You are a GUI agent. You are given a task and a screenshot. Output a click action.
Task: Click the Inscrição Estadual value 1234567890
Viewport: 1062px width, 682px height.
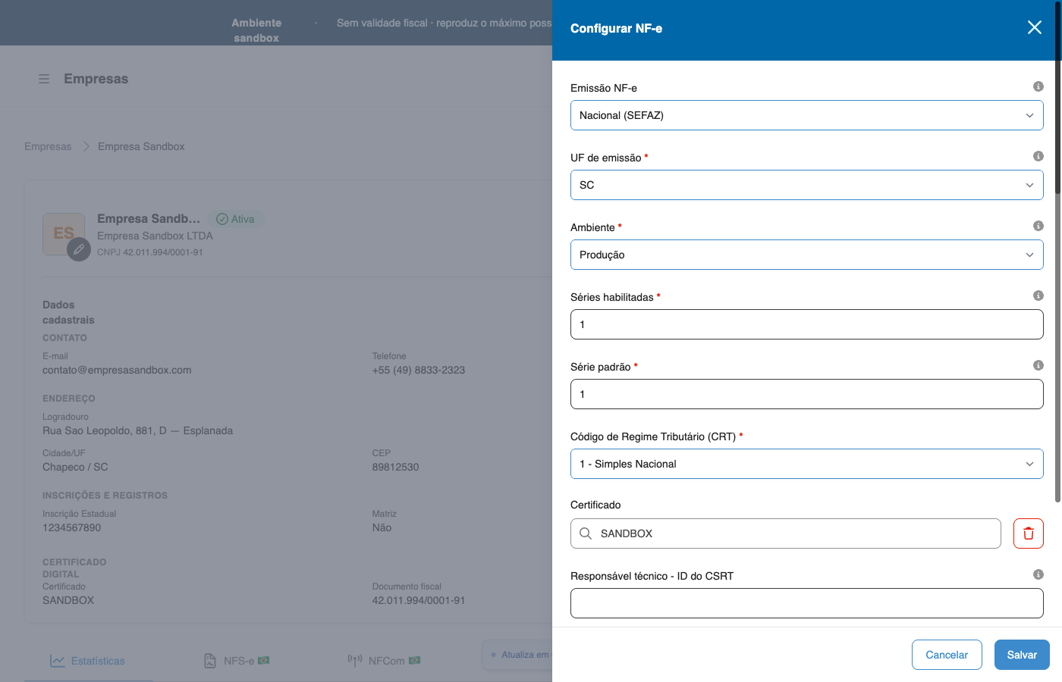[x=71, y=527]
